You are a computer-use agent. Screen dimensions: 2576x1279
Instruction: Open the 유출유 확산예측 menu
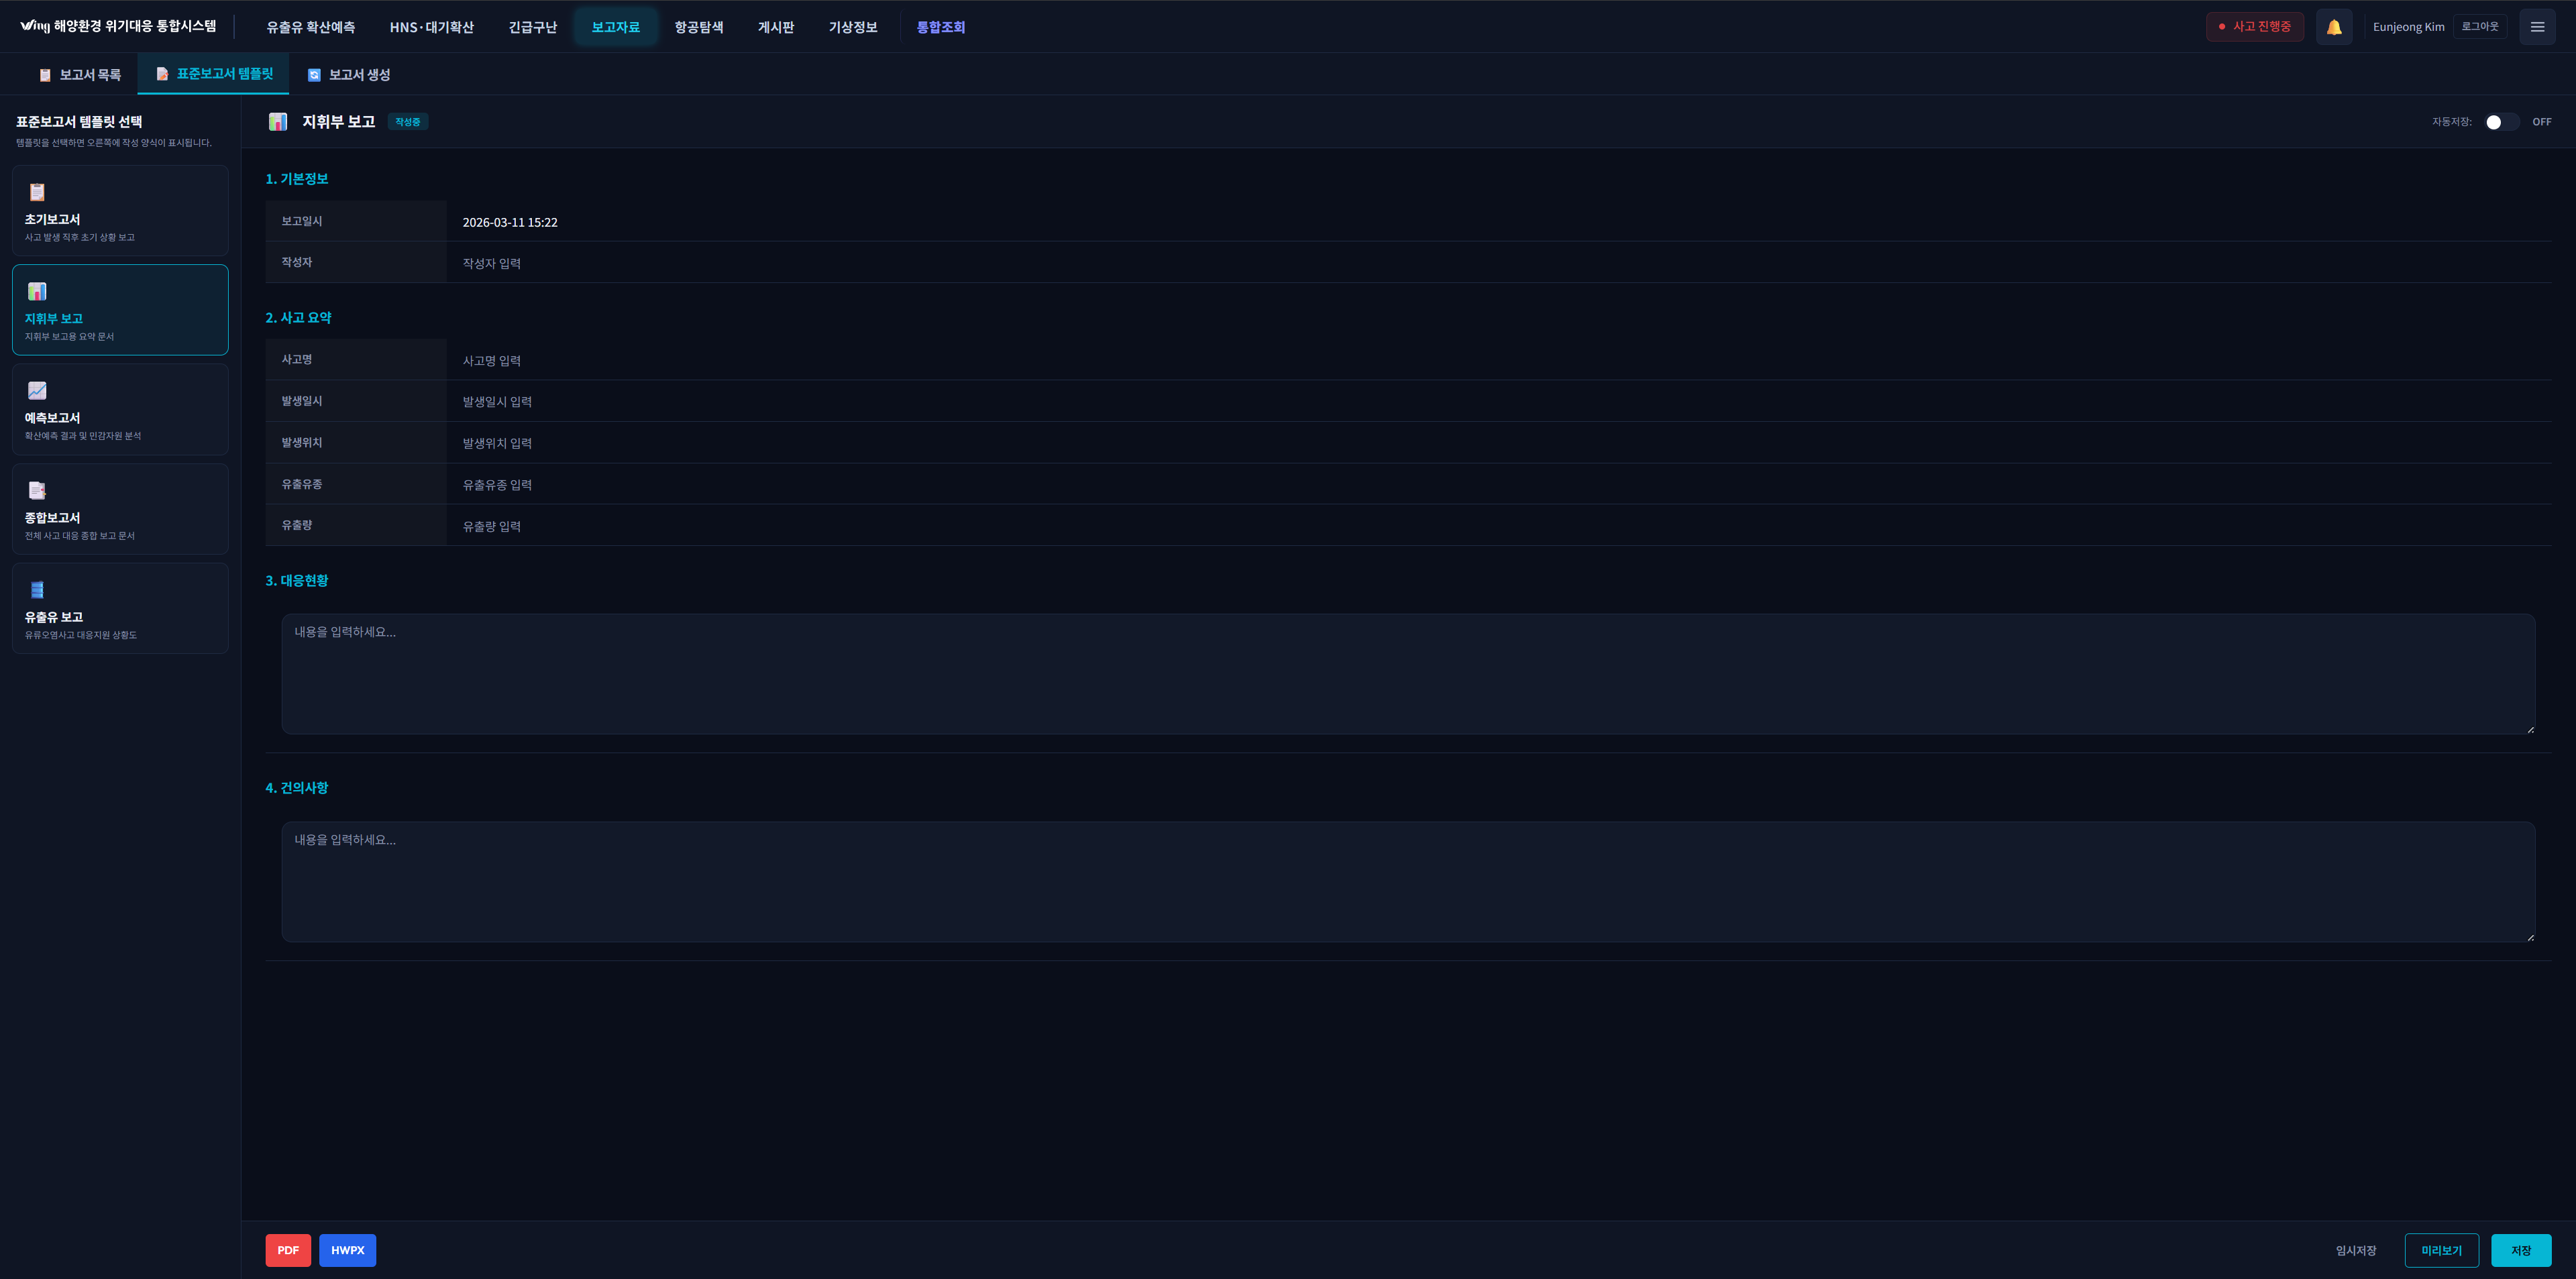point(310,27)
